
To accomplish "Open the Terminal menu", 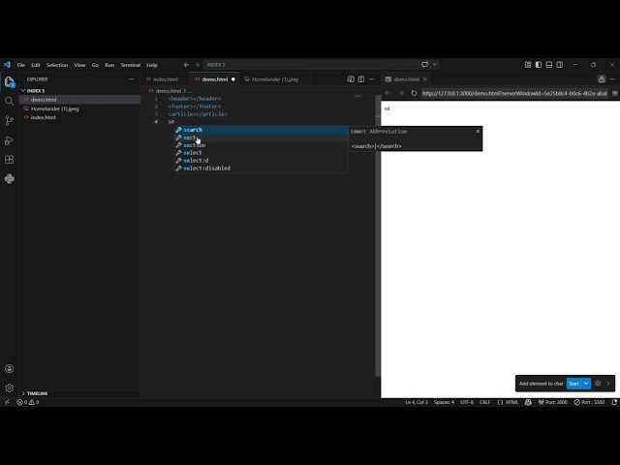I will point(130,65).
